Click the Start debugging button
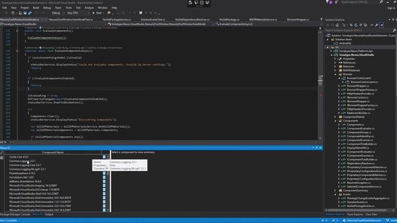397x223 pixels. coord(97,13)
